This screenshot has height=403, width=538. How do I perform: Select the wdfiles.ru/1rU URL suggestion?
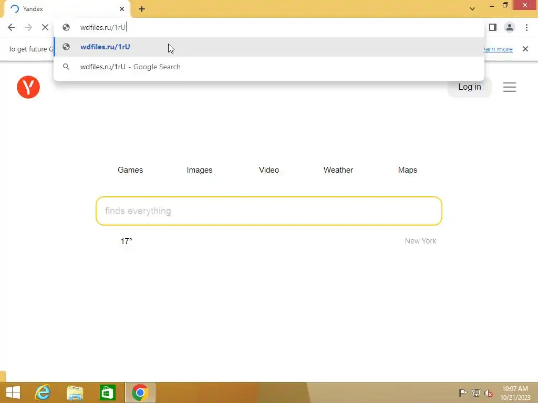click(269, 47)
